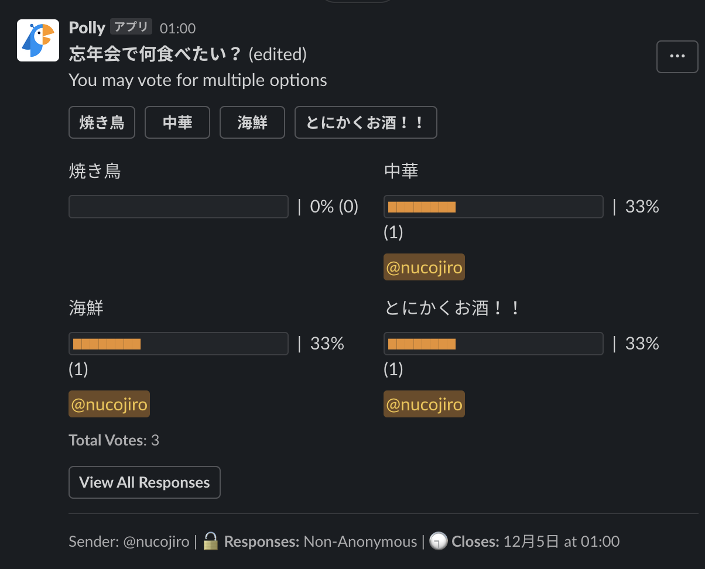Click @nucojiro mention under 中華

click(x=424, y=268)
